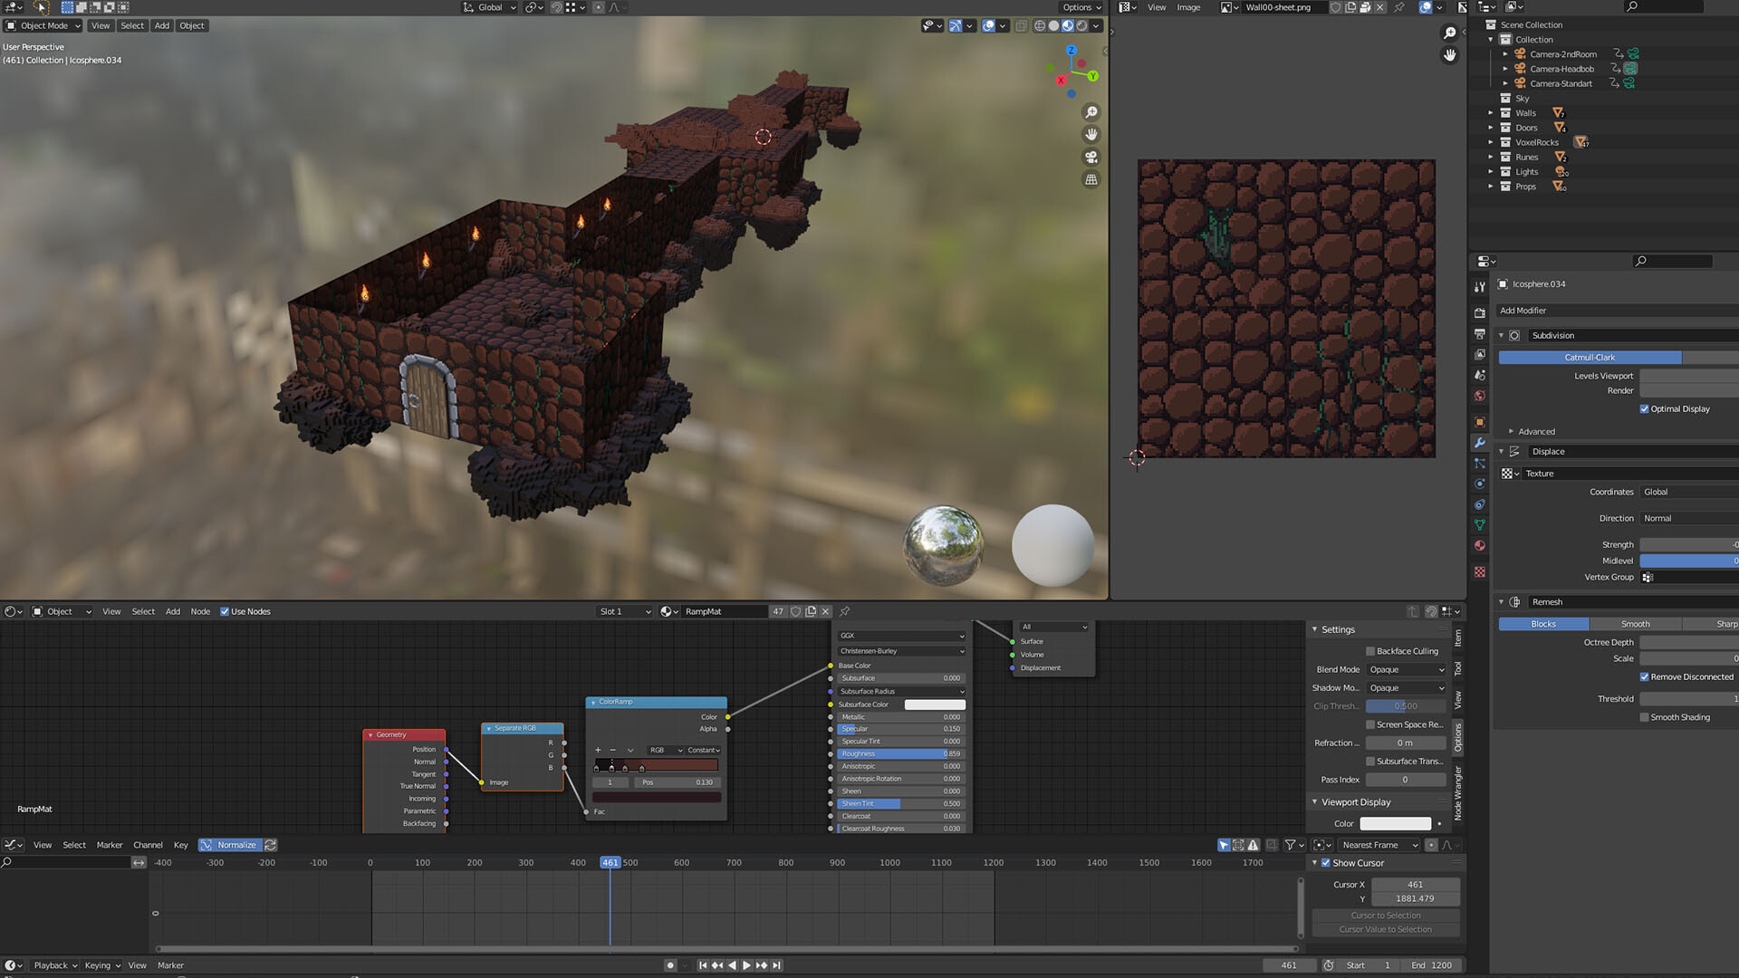
Task: Disable the Use Nodes checkbox
Action: [225, 611]
